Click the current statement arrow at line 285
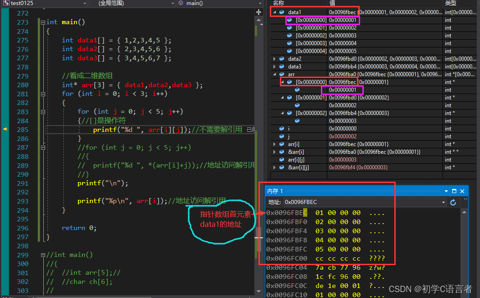This screenshot has height=298, width=480. [5, 130]
